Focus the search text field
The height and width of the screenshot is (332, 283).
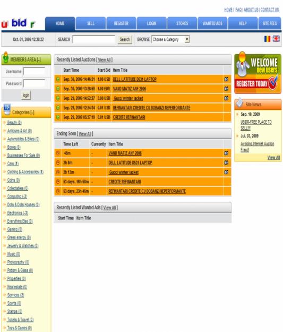[x=93, y=39]
